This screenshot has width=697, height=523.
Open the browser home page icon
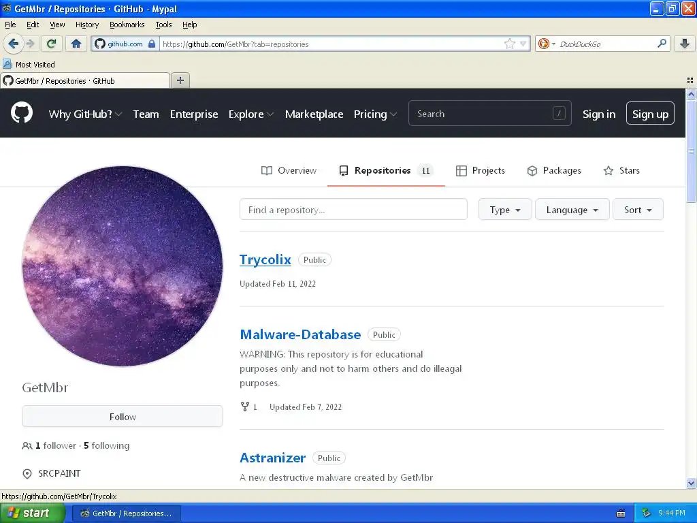tap(76, 44)
